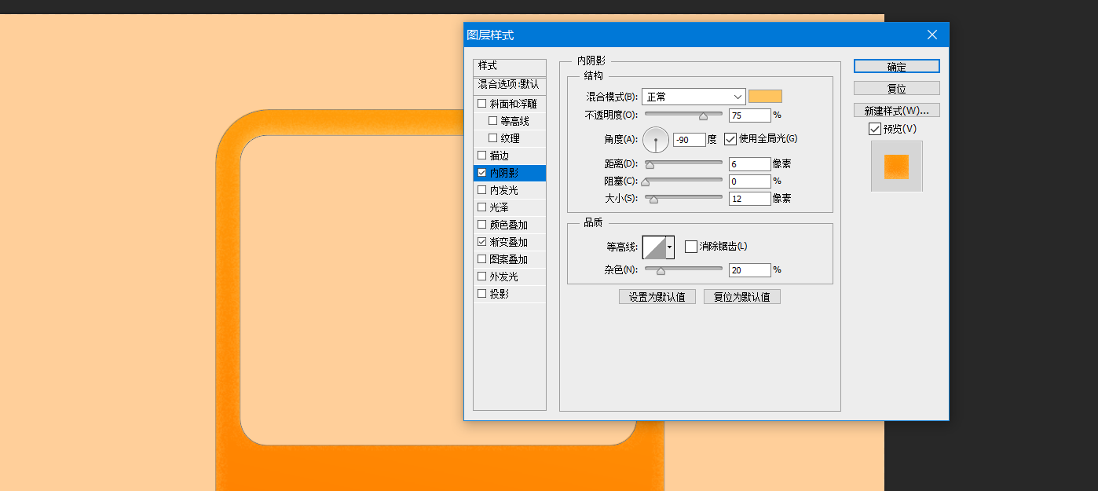Enable the 光泽 checkbox
The image size is (1098, 491).
click(482, 207)
